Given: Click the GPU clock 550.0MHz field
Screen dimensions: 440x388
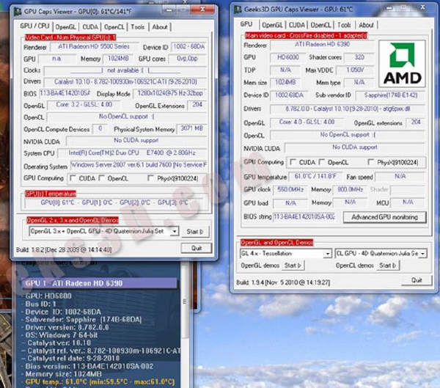Looking at the screenshot, I should pyautogui.click(x=290, y=190).
